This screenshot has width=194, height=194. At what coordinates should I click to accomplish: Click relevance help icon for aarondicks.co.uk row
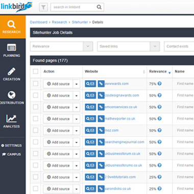coord(159,188)
